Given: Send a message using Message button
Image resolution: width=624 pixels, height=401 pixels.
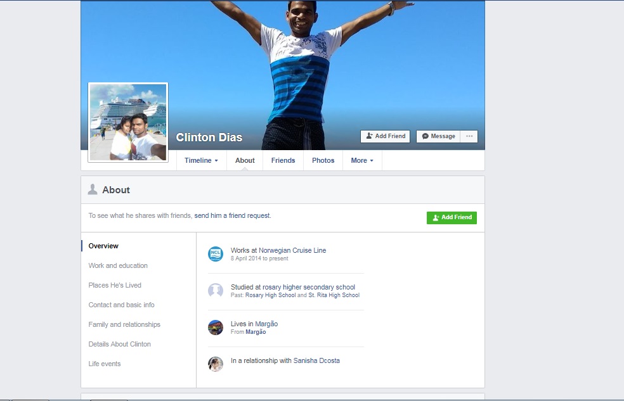Looking at the screenshot, I should point(438,136).
